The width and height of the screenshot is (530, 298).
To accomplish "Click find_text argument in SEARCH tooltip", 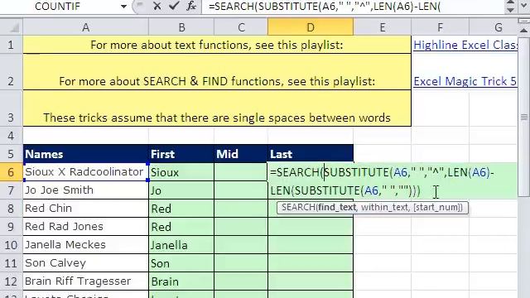I will coord(337,207).
